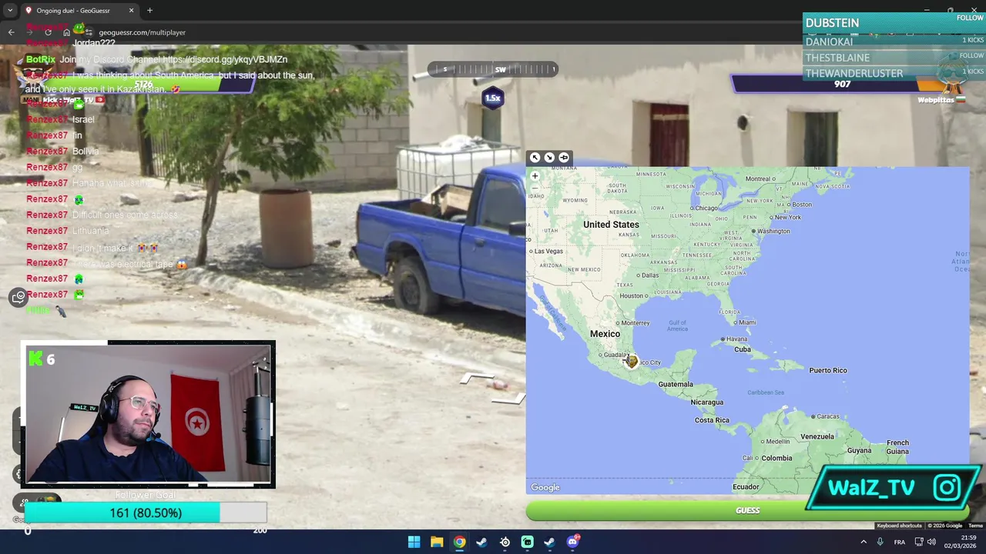Screen dimensions: 986x554
Task: Click the compass bar showing SW
Action: [x=493, y=69]
